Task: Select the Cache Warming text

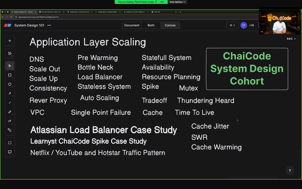Action: [216, 147]
